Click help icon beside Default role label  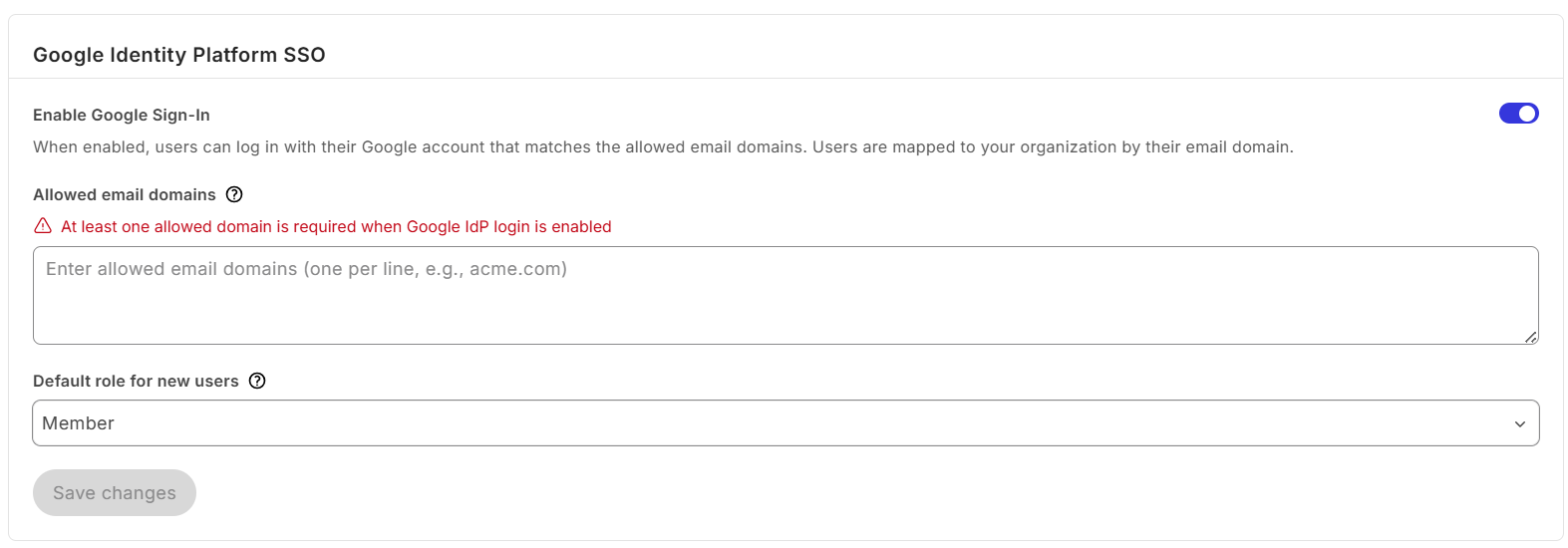pos(257,381)
